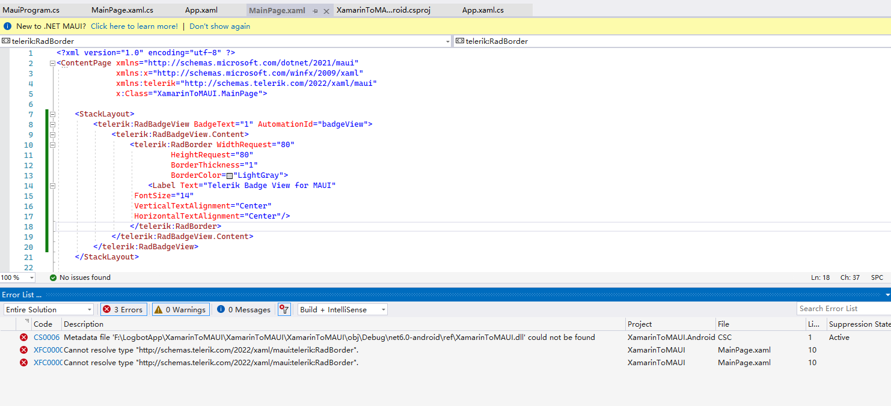Pin the MainPage.xaml document tab
Screen dimensions: 891x406
coord(316,11)
